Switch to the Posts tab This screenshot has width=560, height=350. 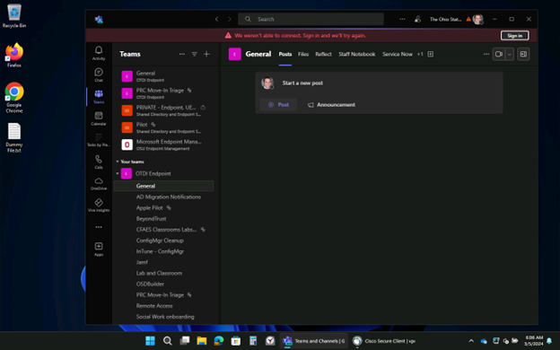[285, 54]
